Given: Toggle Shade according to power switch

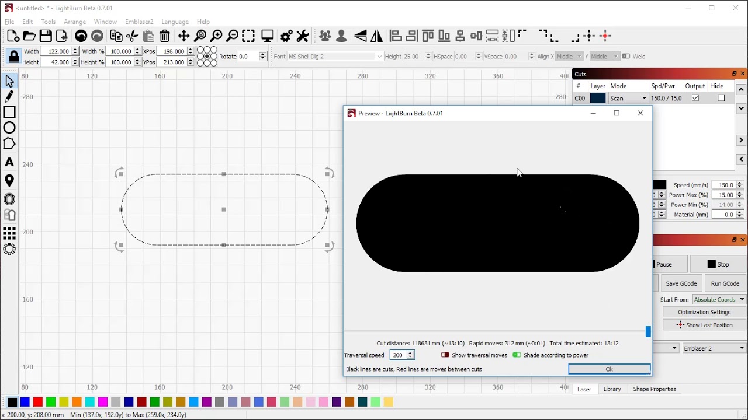Looking at the screenshot, I should (517, 355).
